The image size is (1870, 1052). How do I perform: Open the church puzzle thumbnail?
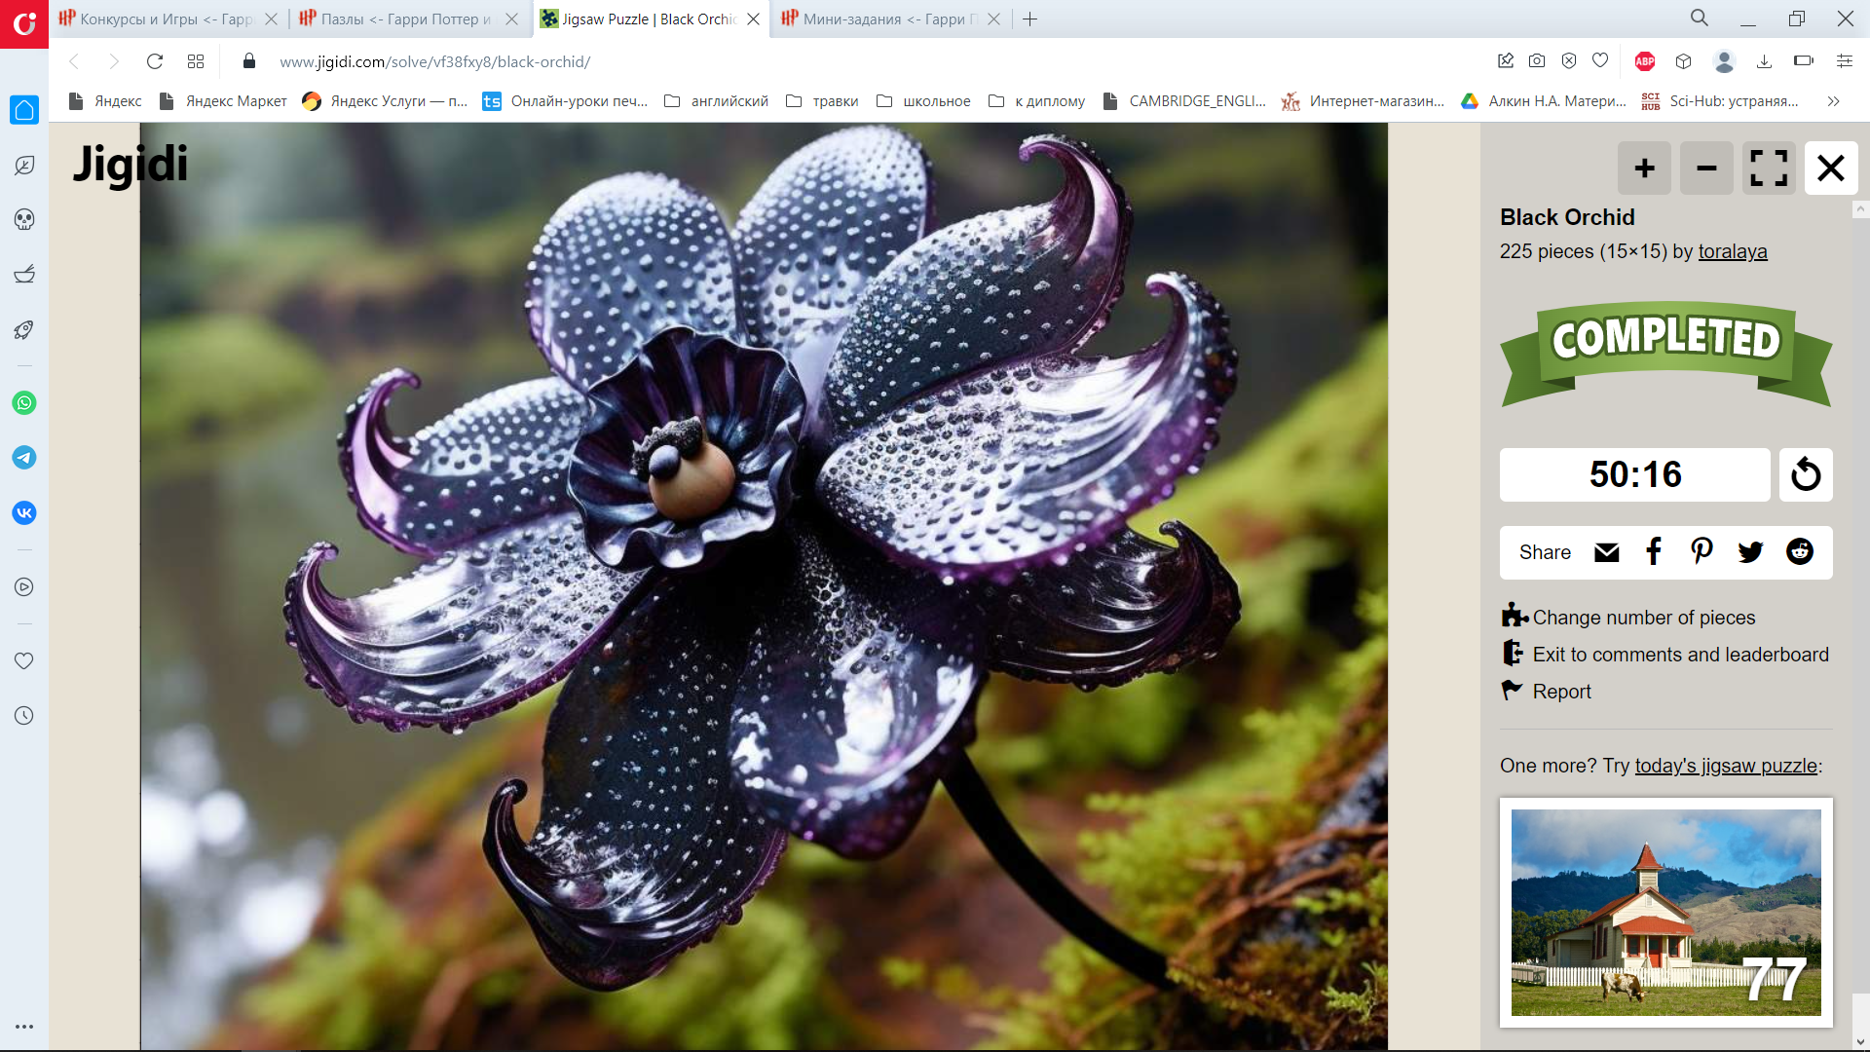pyautogui.click(x=1665, y=913)
